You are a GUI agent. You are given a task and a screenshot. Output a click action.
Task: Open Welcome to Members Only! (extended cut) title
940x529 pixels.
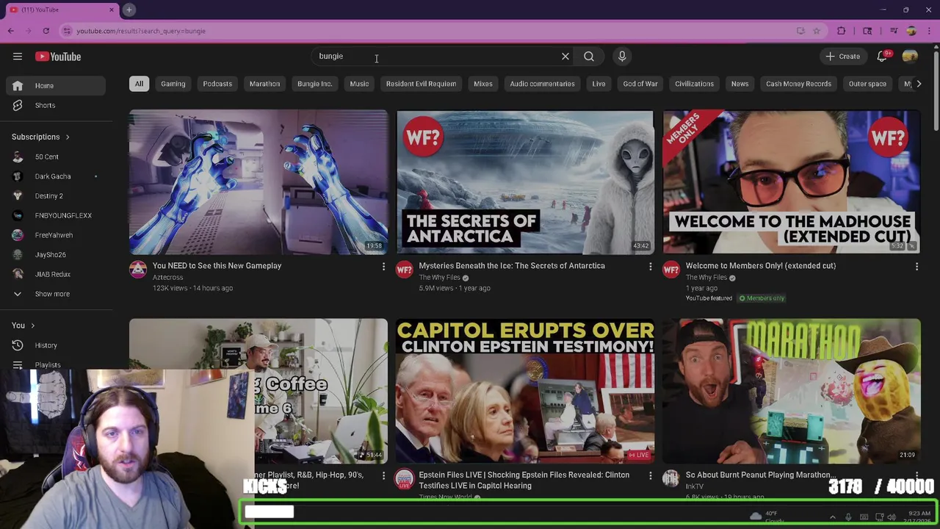pos(761,266)
